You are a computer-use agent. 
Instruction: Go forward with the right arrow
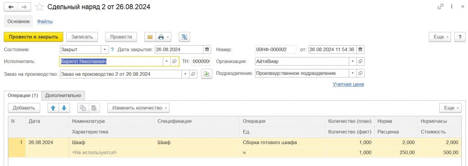pos(25,7)
